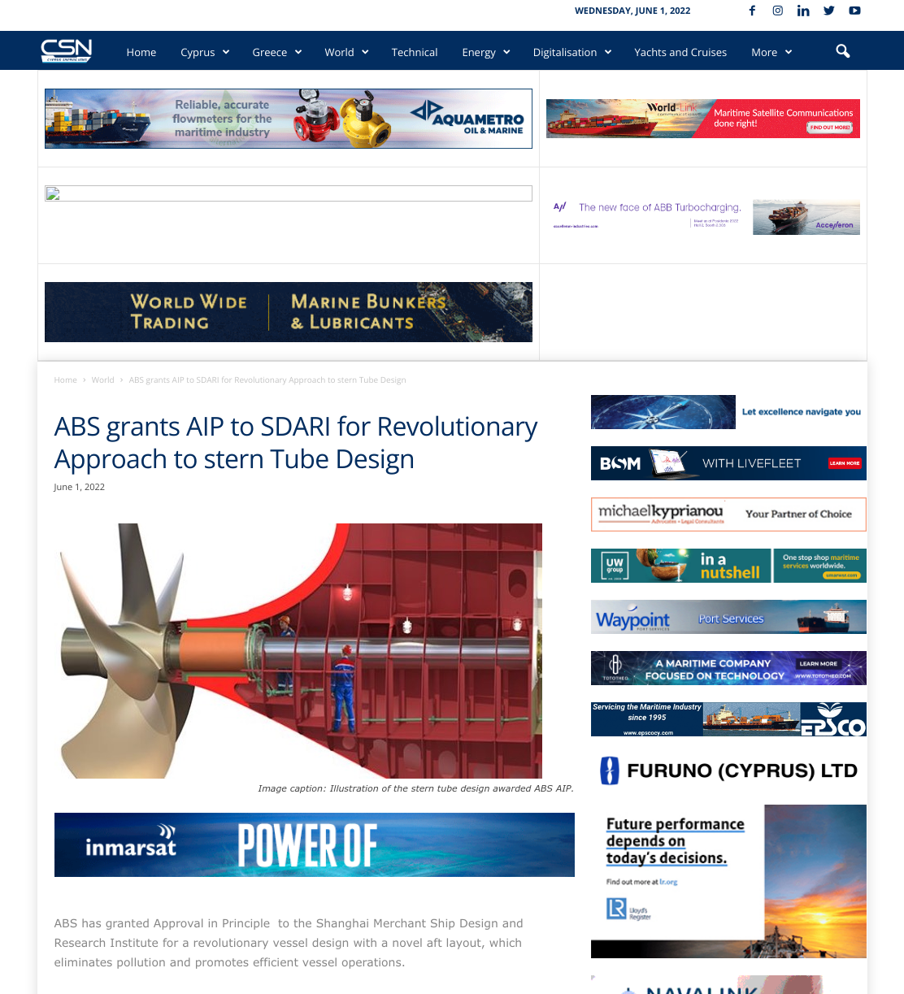Click World breadcrumb link
The width and height of the screenshot is (904, 994).
pyautogui.click(x=102, y=380)
